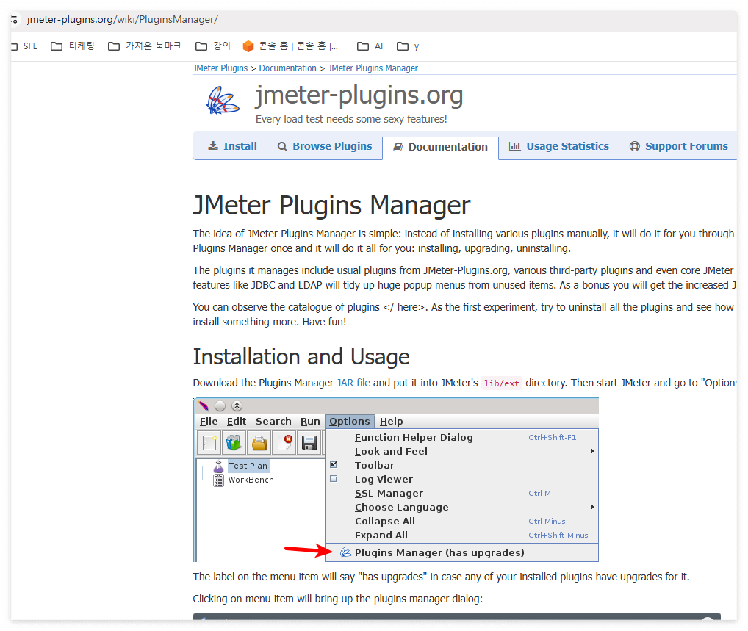The height and width of the screenshot is (631, 748).
Task: Click the double-chevron button in JMeter titlebar
Action: click(237, 406)
